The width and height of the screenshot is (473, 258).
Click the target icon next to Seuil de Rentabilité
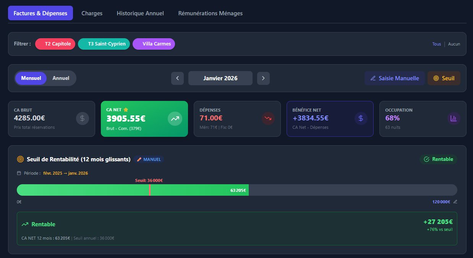click(x=20, y=159)
